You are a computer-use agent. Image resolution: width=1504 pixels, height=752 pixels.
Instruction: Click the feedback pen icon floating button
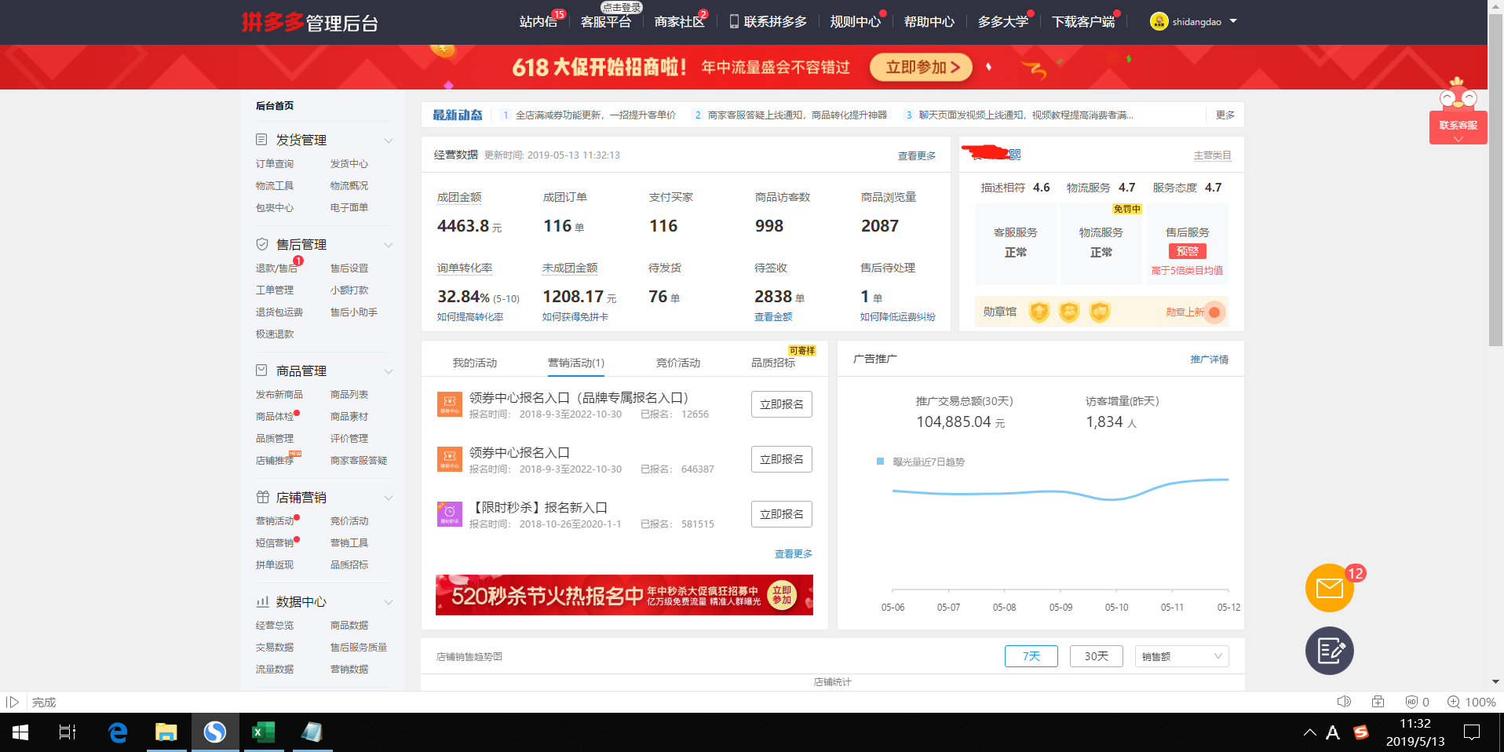coord(1329,651)
